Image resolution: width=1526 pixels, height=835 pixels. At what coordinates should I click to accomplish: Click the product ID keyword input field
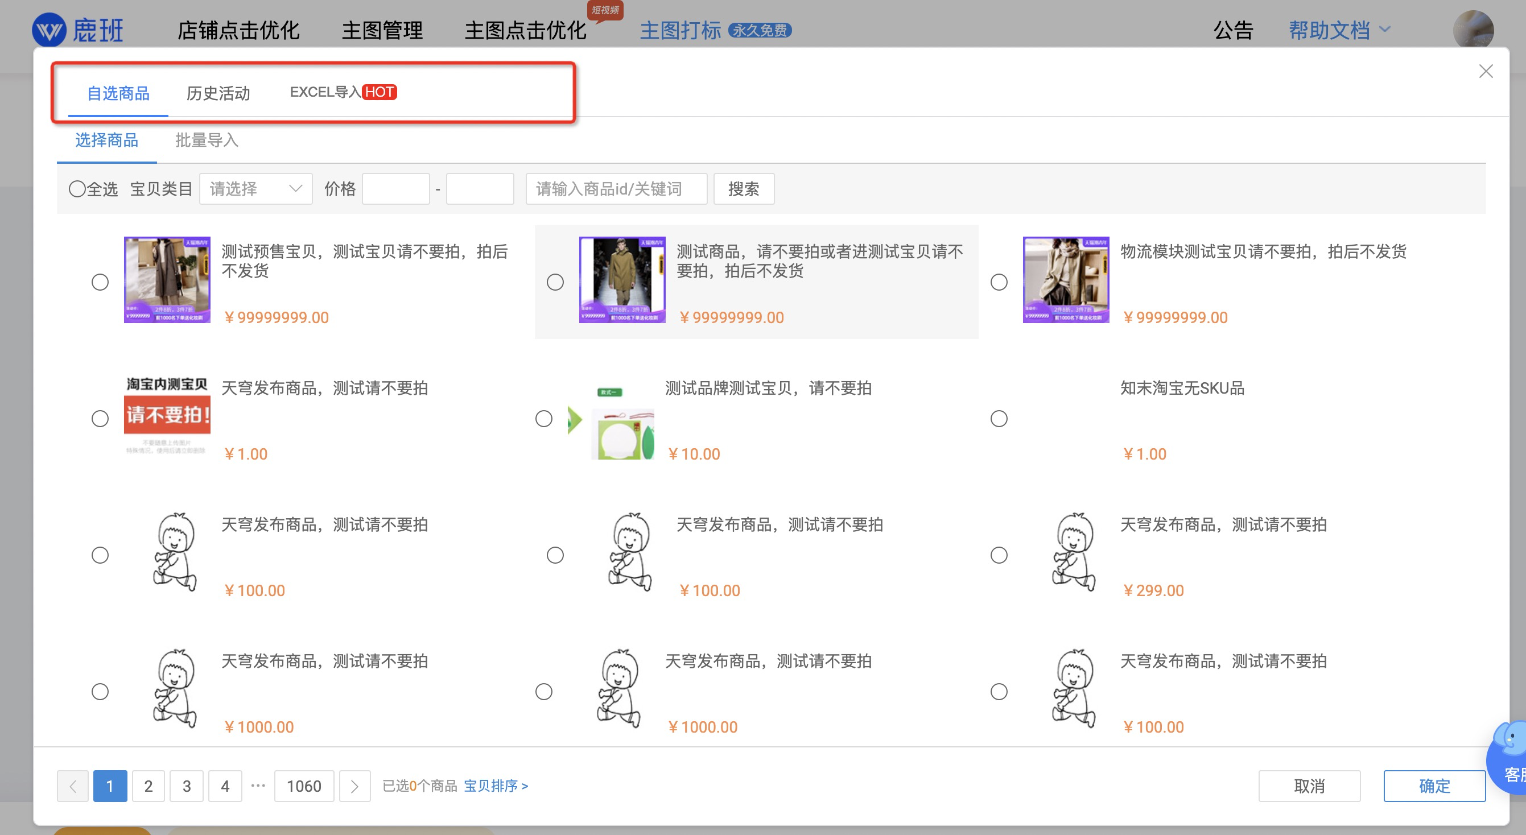pyautogui.click(x=616, y=188)
